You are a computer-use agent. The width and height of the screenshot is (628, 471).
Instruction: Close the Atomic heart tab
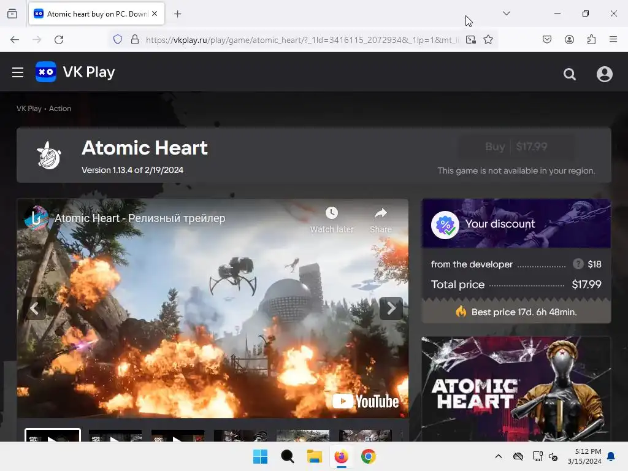(x=155, y=14)
